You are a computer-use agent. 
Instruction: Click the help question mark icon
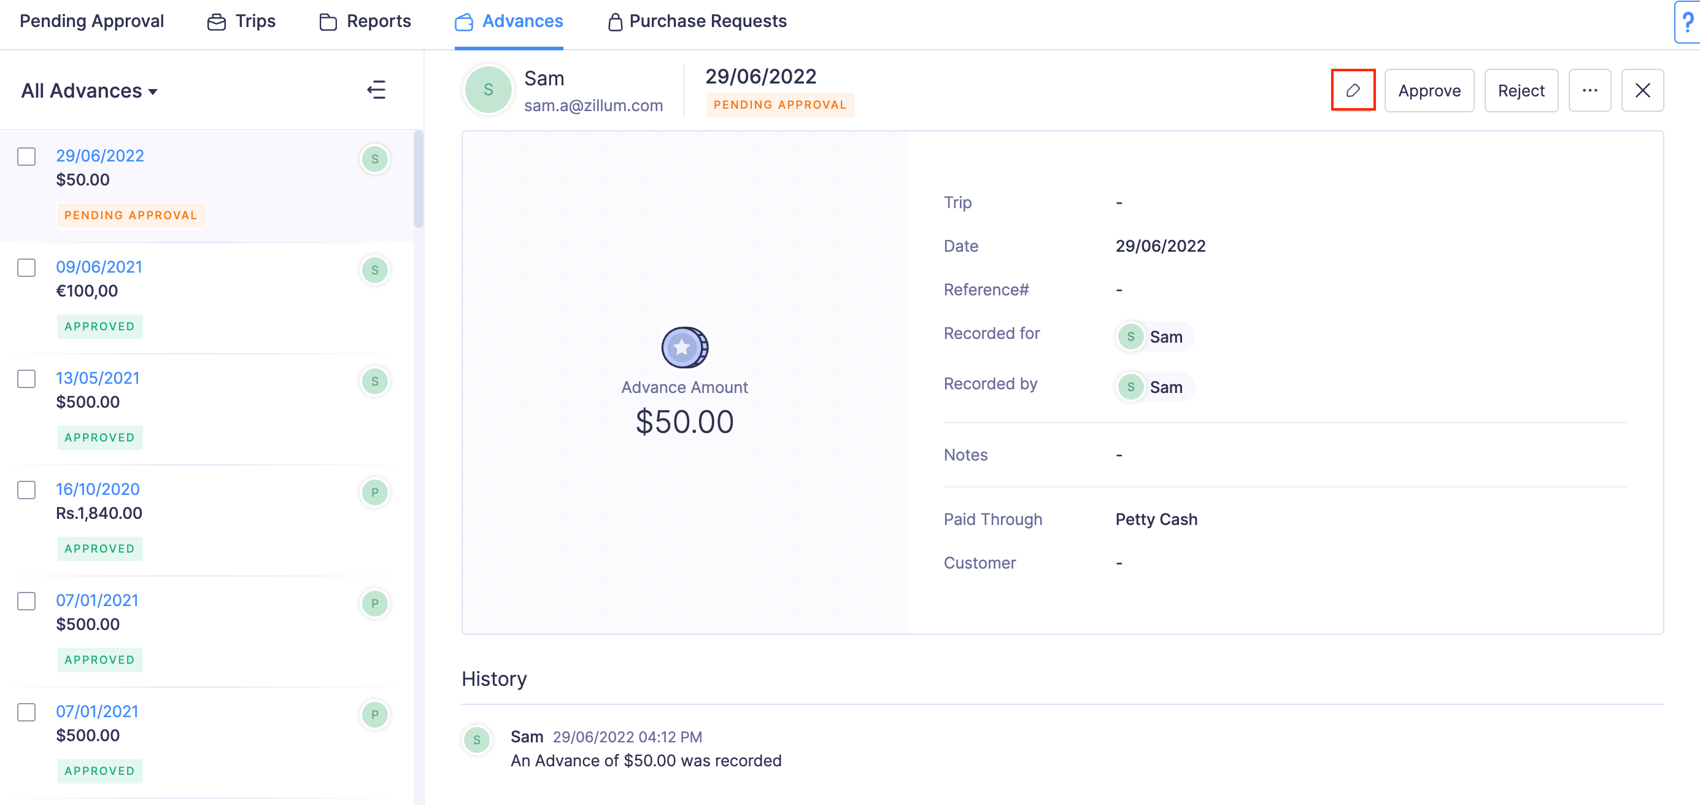tap(1688, 23)
